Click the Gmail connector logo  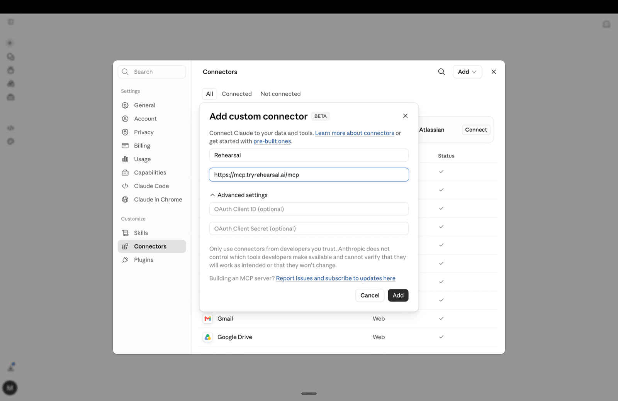[208, 319]
